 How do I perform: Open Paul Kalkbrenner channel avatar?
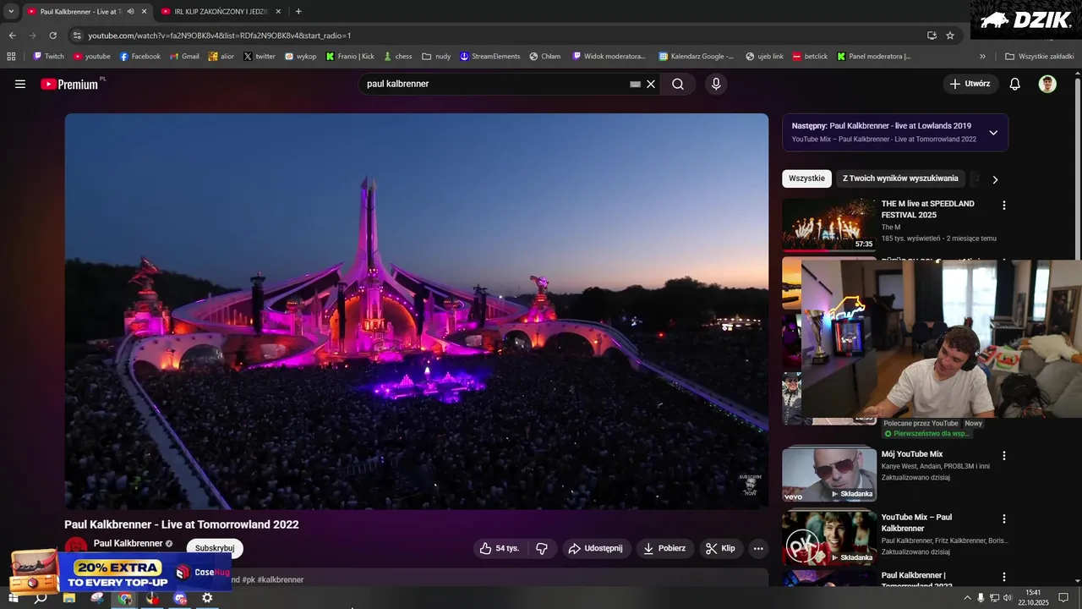76,546
